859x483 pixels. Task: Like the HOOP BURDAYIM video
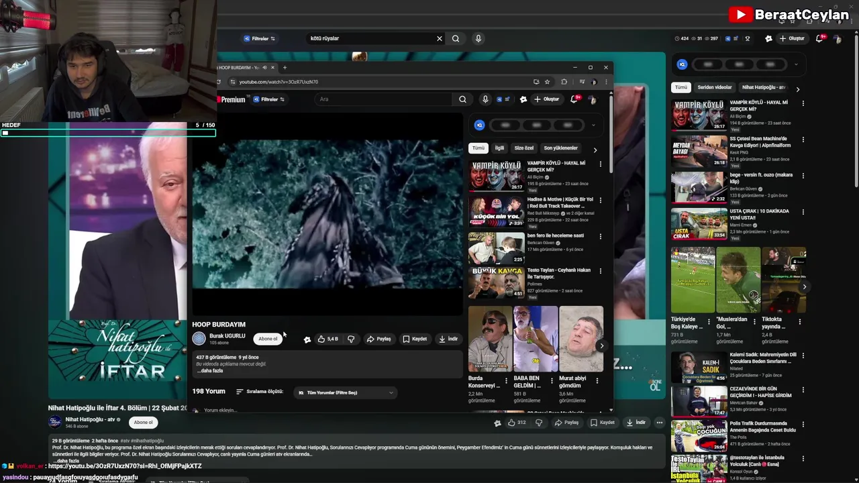[327, 339]
